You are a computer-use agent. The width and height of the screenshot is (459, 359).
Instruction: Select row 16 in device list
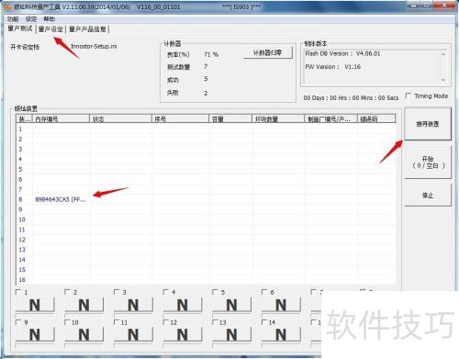coord(206,280)
